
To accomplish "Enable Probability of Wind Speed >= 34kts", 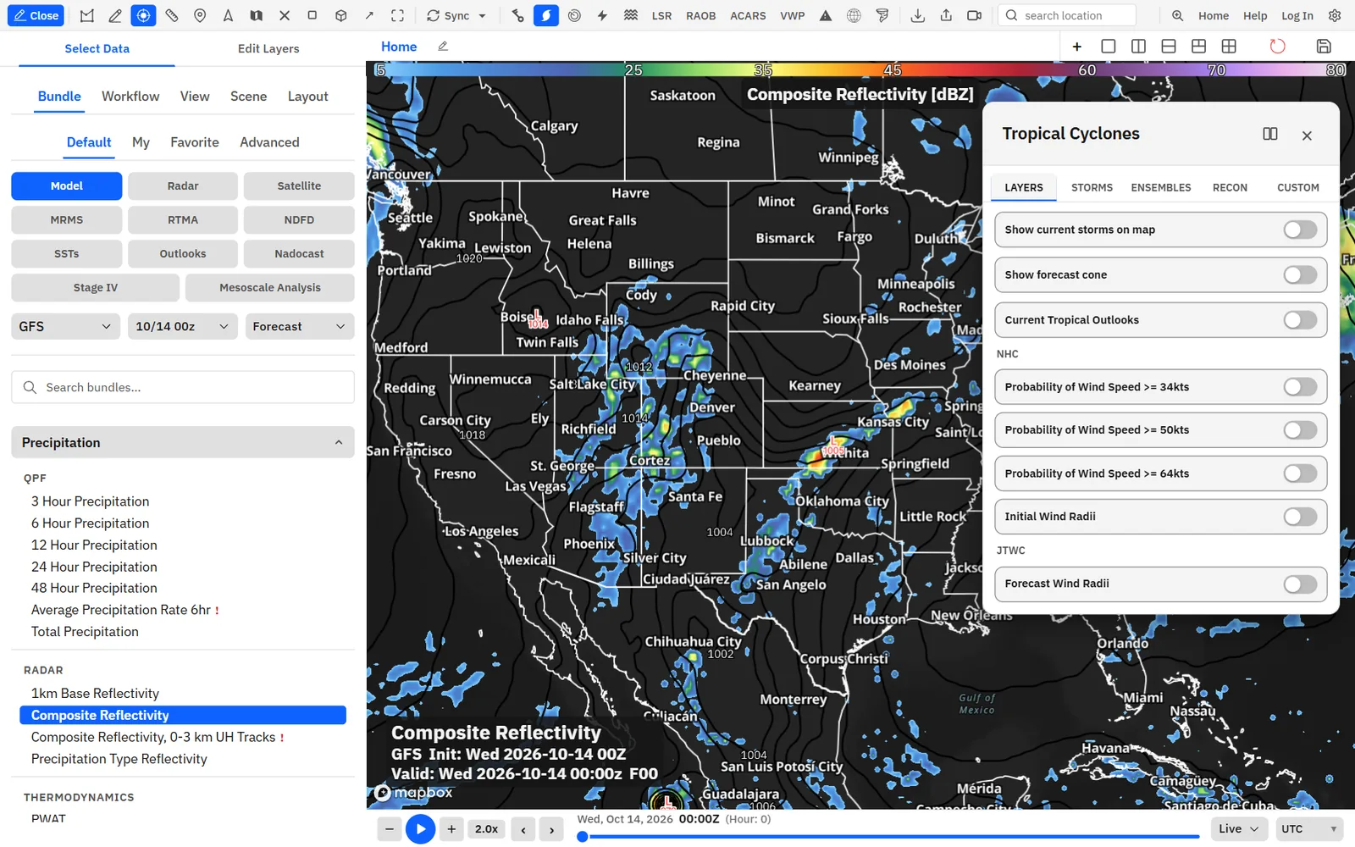I will pos(1300,387).
